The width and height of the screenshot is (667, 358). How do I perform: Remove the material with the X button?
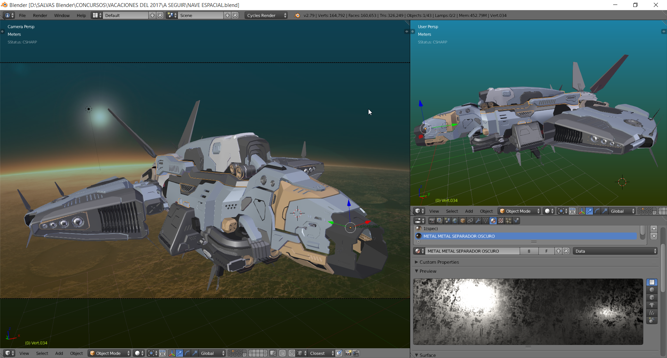[x=566, y=251]
